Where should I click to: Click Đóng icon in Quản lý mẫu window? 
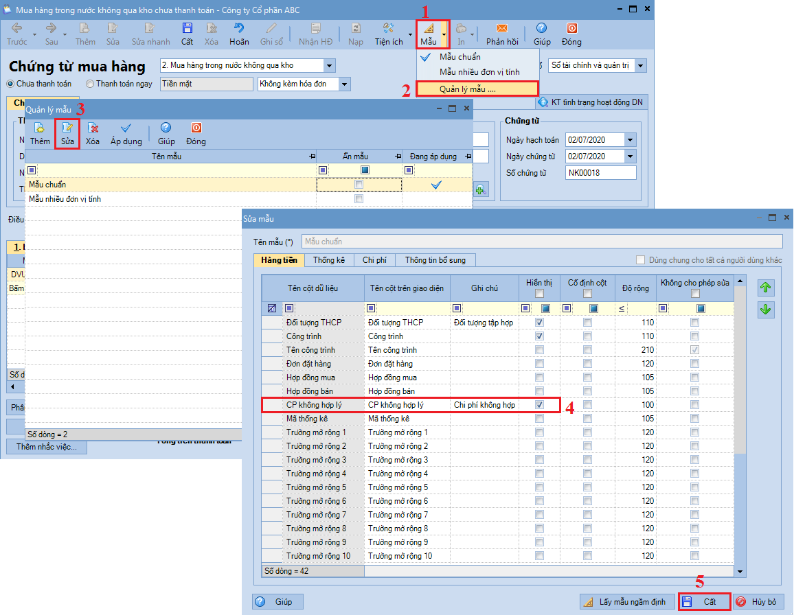196,128
